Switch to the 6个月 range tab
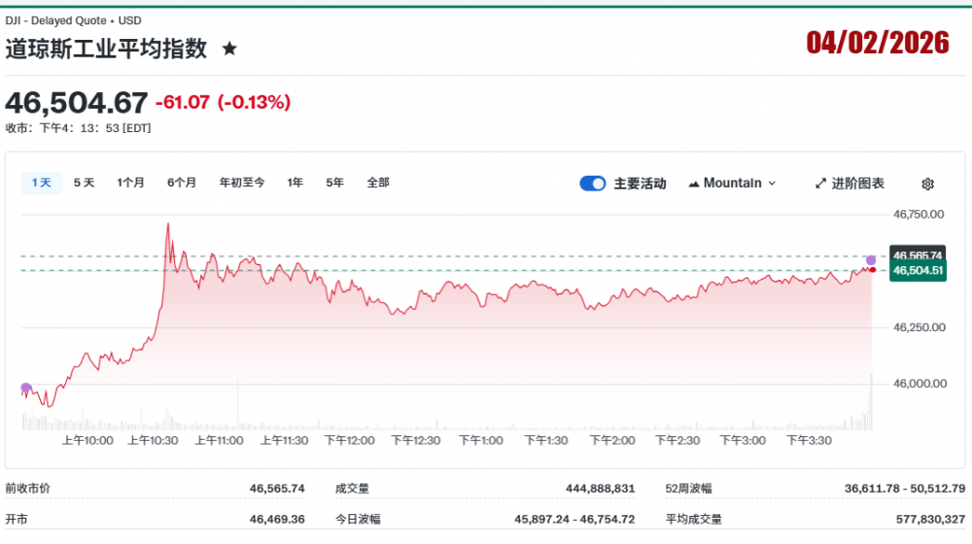Screen dimensions: 972x544 pos(182,183)
